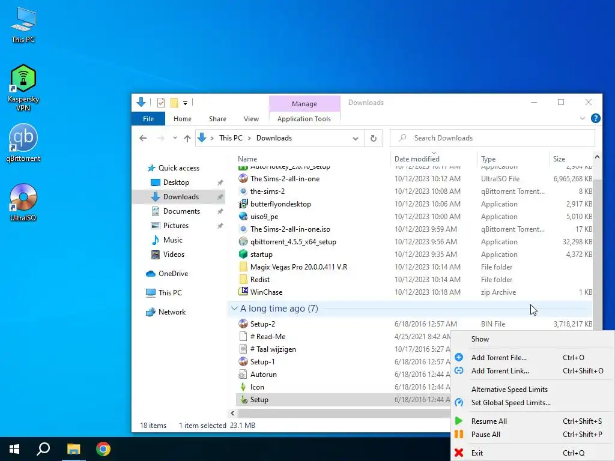Choose Show from qBittorrent tray menu
The image size is (615, 461).
480,339
